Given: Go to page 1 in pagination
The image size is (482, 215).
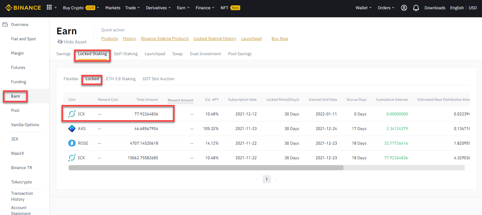Looking at the screenshot, I should 267,179.
